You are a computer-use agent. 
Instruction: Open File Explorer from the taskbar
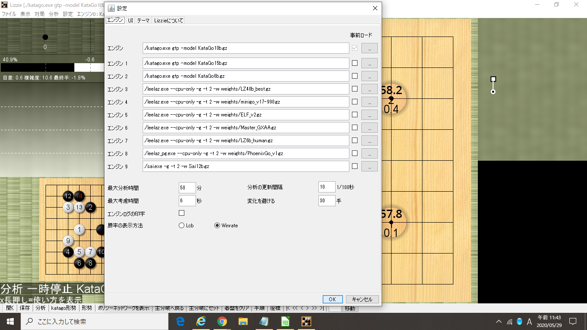[243, 321]
